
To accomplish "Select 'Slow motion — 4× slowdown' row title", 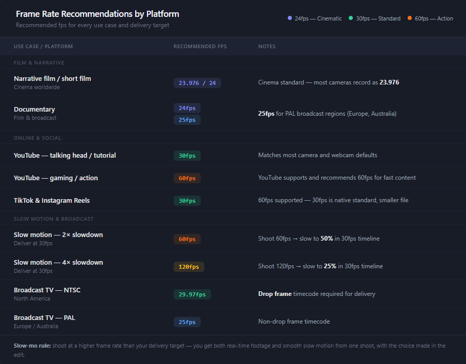I will [58, 263].
